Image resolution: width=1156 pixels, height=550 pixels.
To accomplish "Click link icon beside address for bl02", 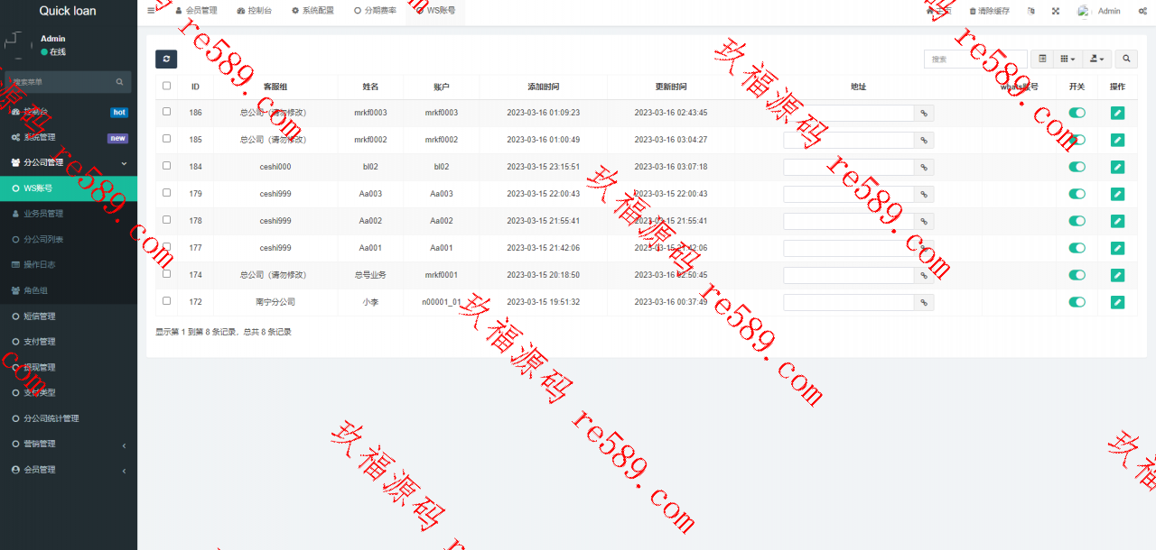I will point(924,167).
